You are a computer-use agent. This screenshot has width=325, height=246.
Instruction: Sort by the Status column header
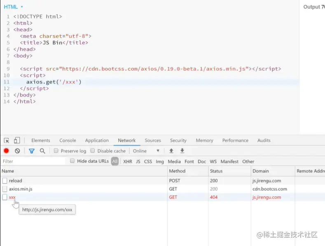coord(229,171)
